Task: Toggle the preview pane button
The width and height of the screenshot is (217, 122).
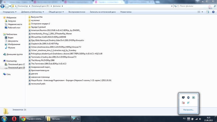Action: (x=208, y=12)
